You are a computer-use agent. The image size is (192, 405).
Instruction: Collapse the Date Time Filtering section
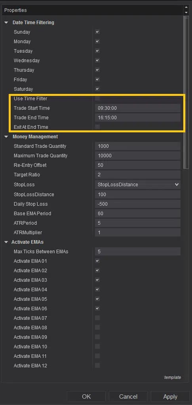point(6,23)
